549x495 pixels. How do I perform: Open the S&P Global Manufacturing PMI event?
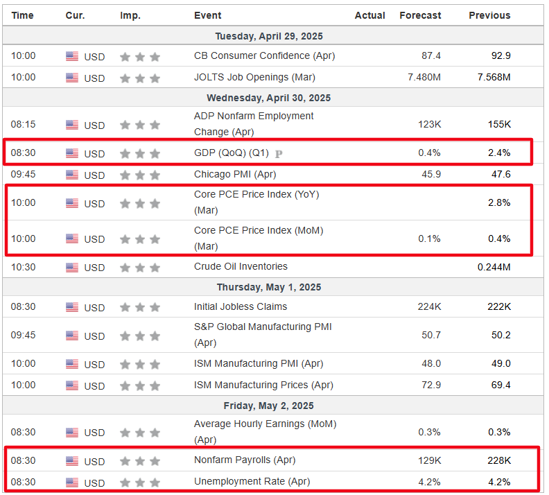262,327
